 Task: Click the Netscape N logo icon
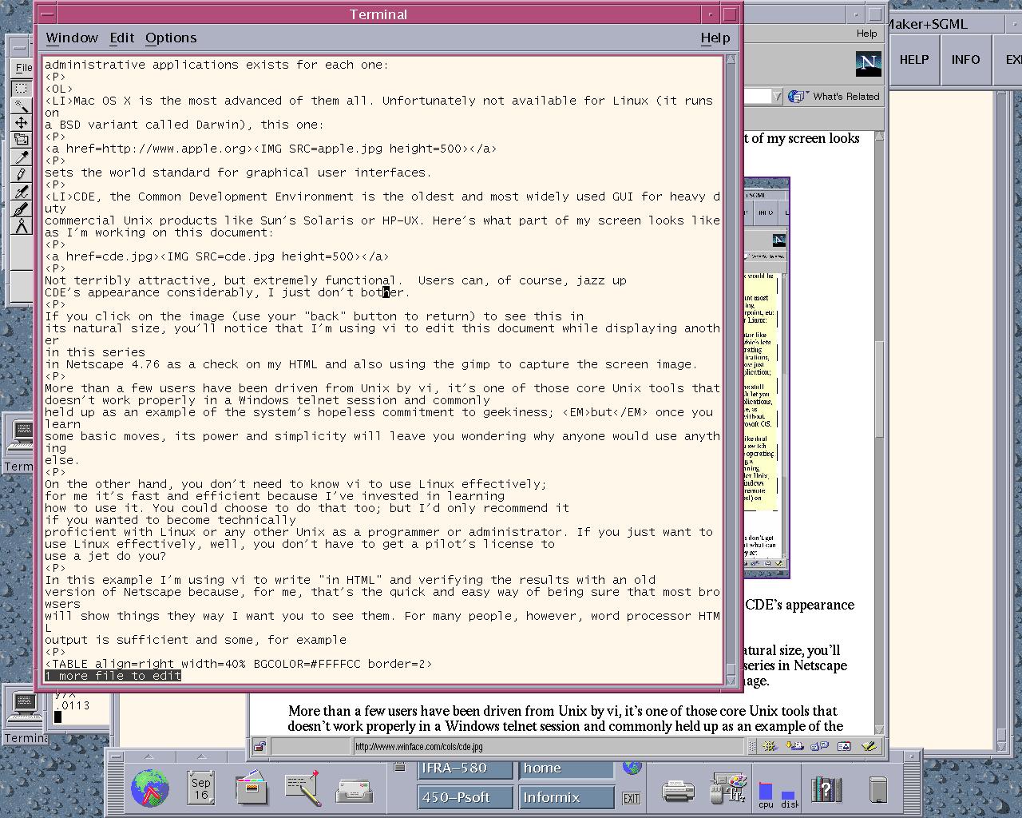point(869,63)
